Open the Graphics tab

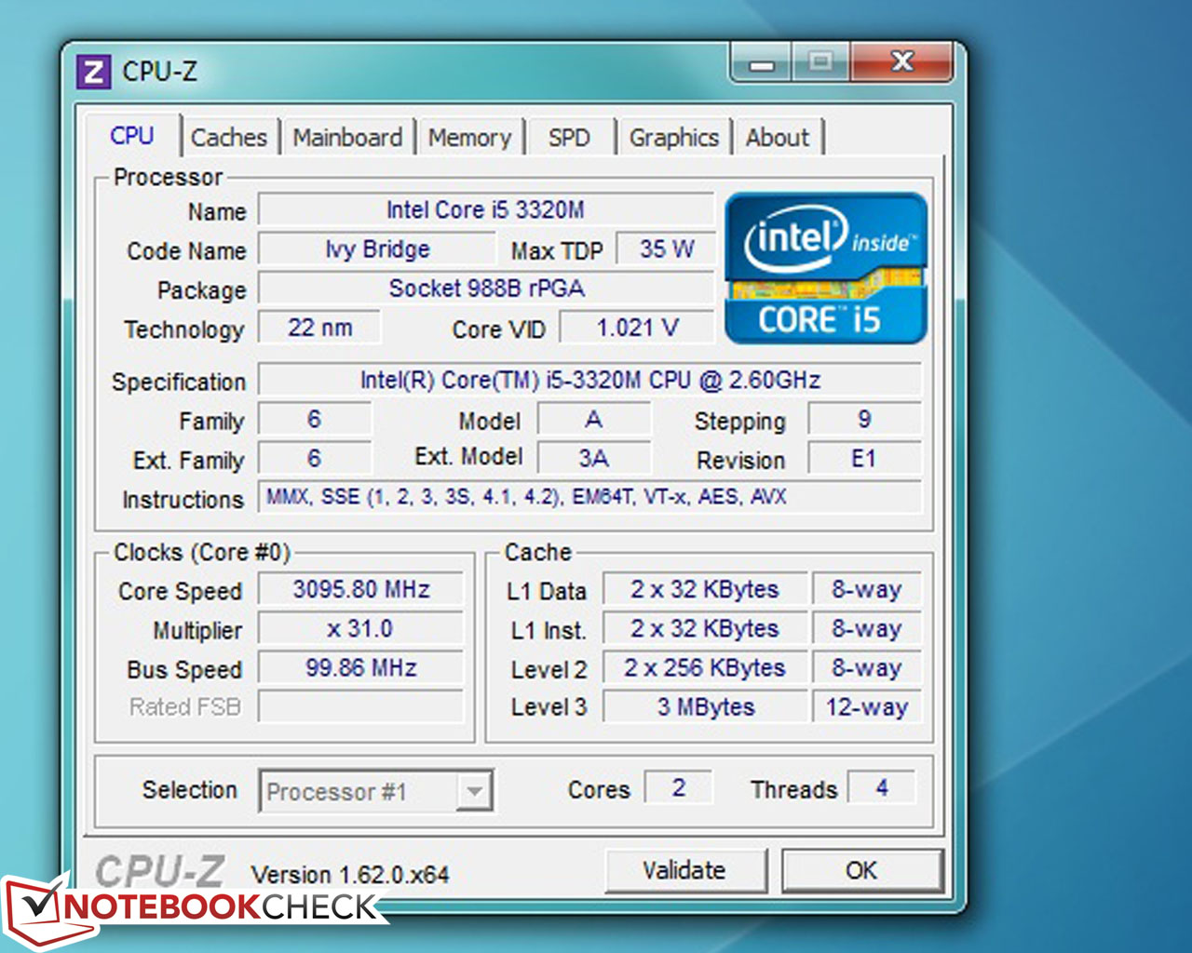click(x=674, y=138)
